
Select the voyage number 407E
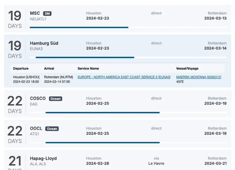180,82
